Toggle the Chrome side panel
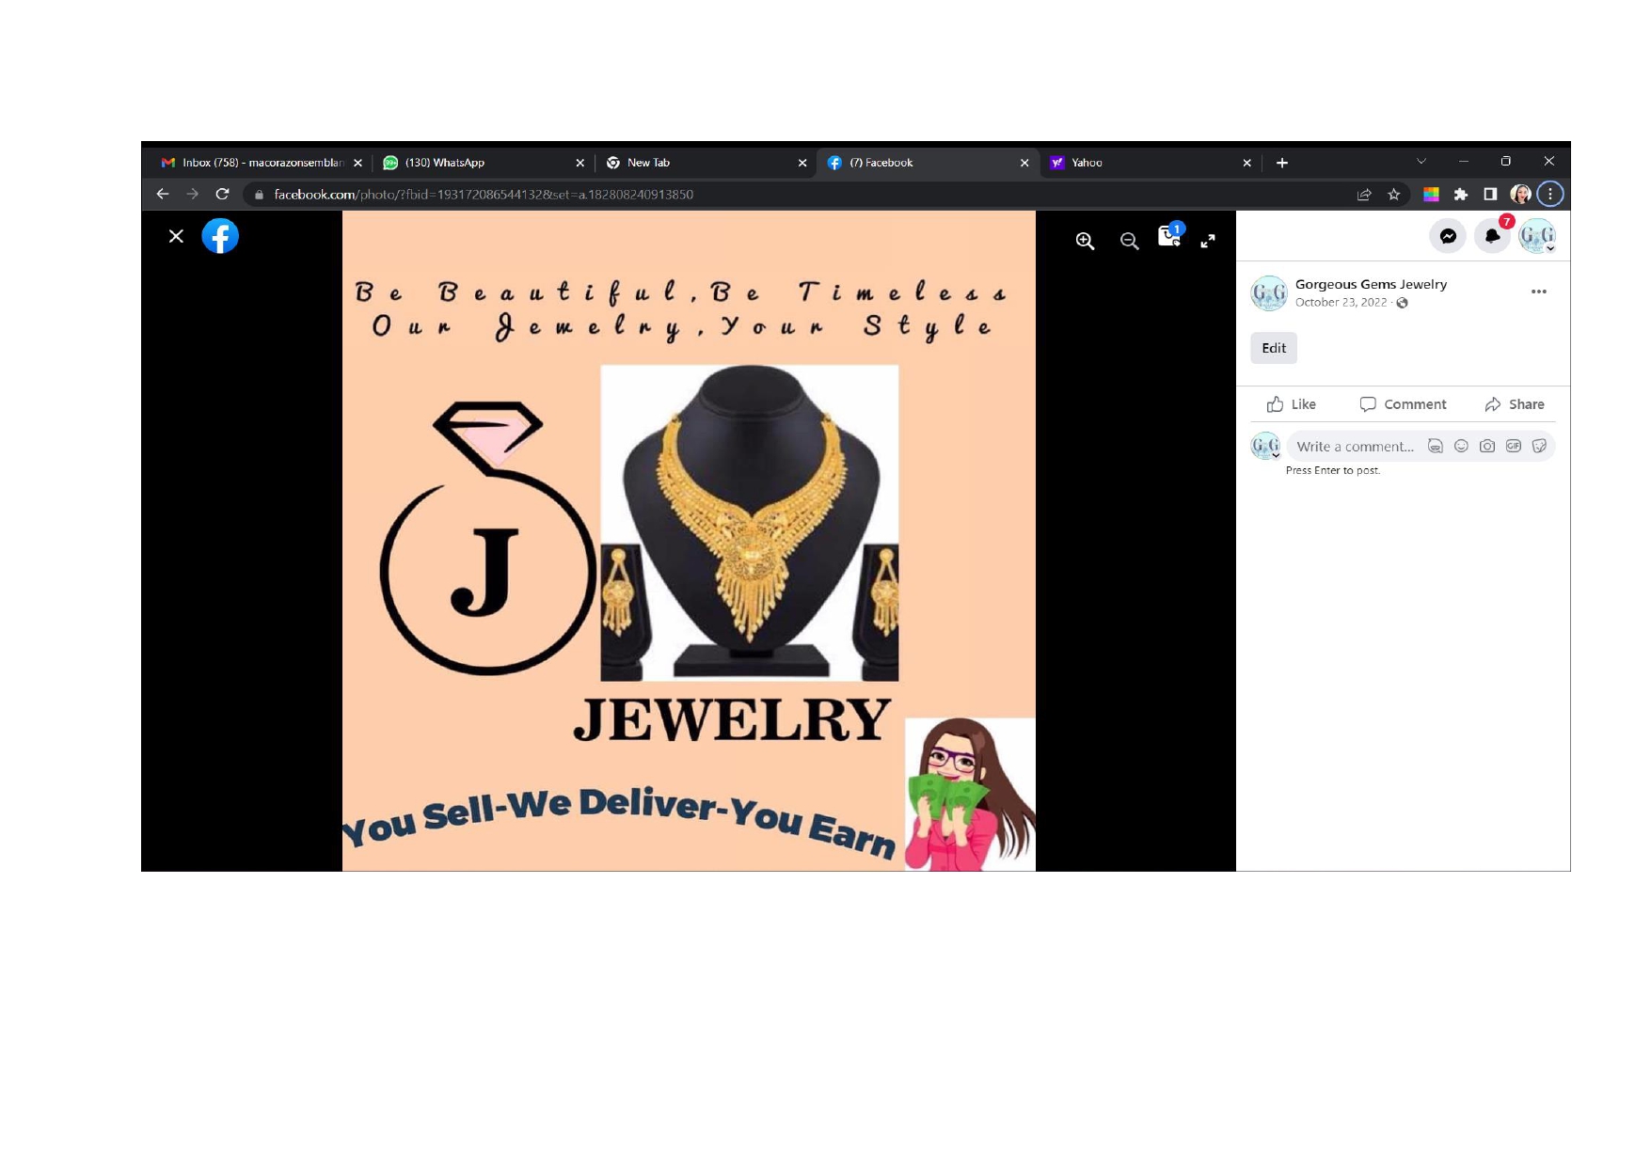 [1490, 195]
